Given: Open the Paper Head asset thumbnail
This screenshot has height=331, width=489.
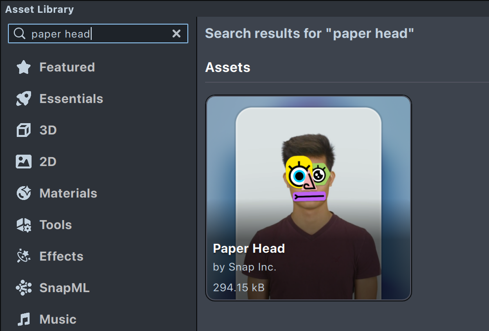Looking at the screenshot, I should click(309, 198).
